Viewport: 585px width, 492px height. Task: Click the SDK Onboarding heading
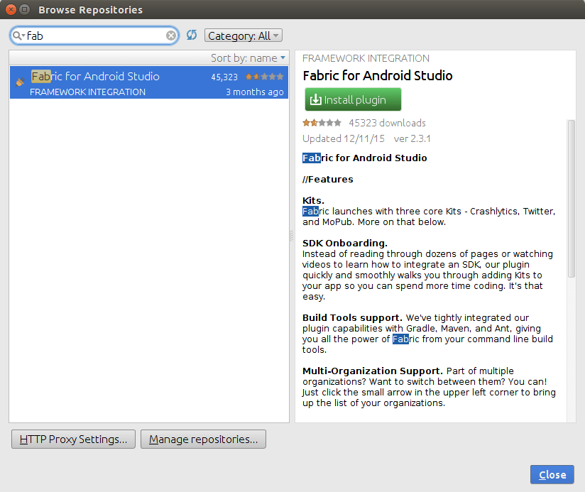[345, 244]
